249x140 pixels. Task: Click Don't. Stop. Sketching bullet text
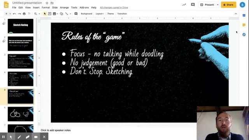click(x=101, y=71)
